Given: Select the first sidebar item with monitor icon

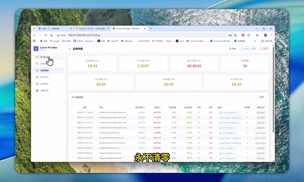Looking at the screenshot, I should pyautogui.click(x=48, y=57).
